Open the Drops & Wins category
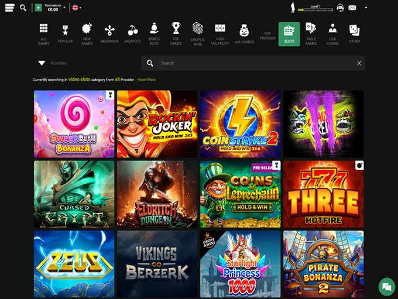The image size is (398, 299). tap(197, 33)
